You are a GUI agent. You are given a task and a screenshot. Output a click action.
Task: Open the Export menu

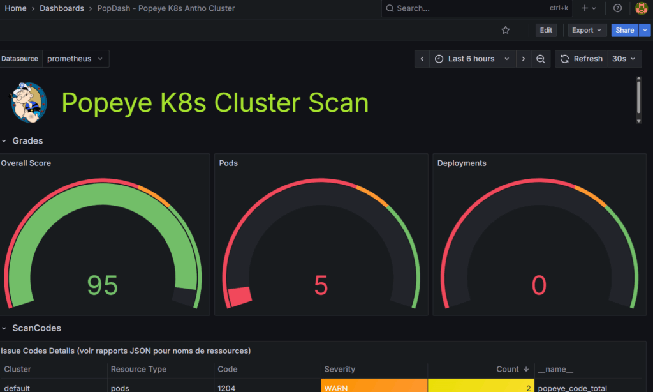click(587, 30)
